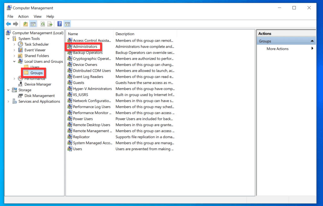This screenshot has width=323, height=206.
Task: Select the Hyper-V Administrators group
Action: 92,89
